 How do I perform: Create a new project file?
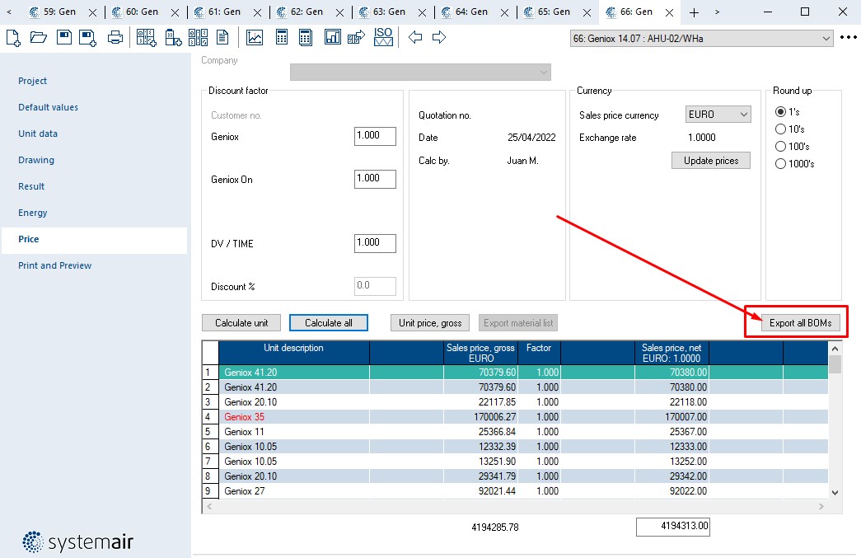click(13, 38)
